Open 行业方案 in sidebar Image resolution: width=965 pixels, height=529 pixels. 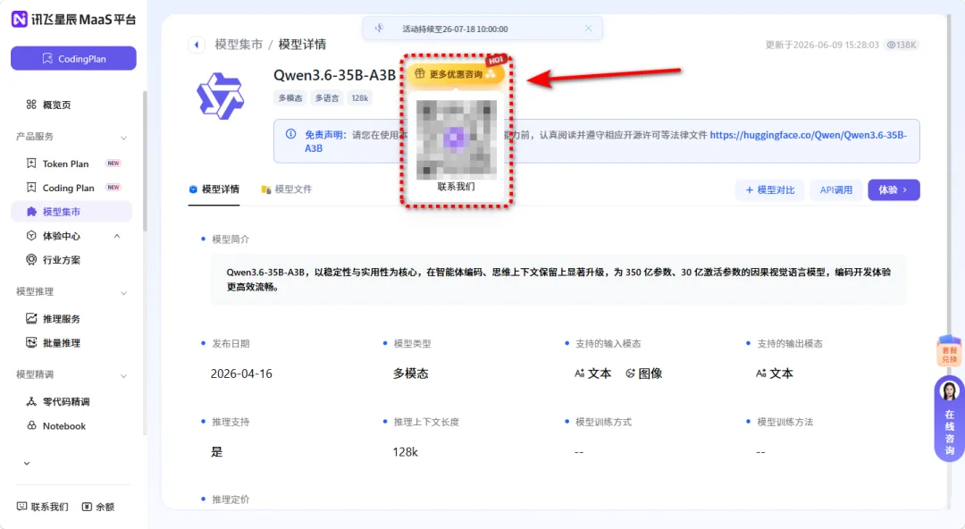(61, 260)
